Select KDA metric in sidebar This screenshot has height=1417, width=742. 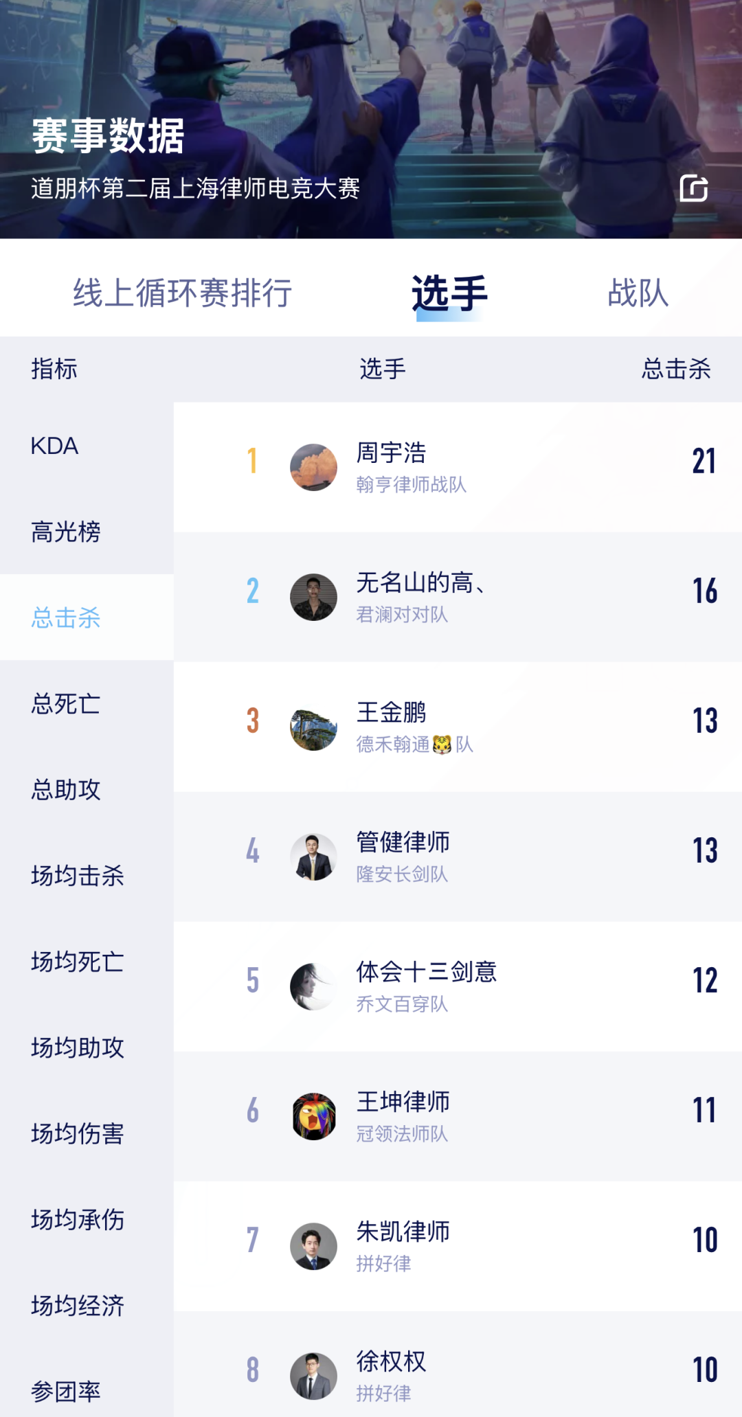click(55, 446)
